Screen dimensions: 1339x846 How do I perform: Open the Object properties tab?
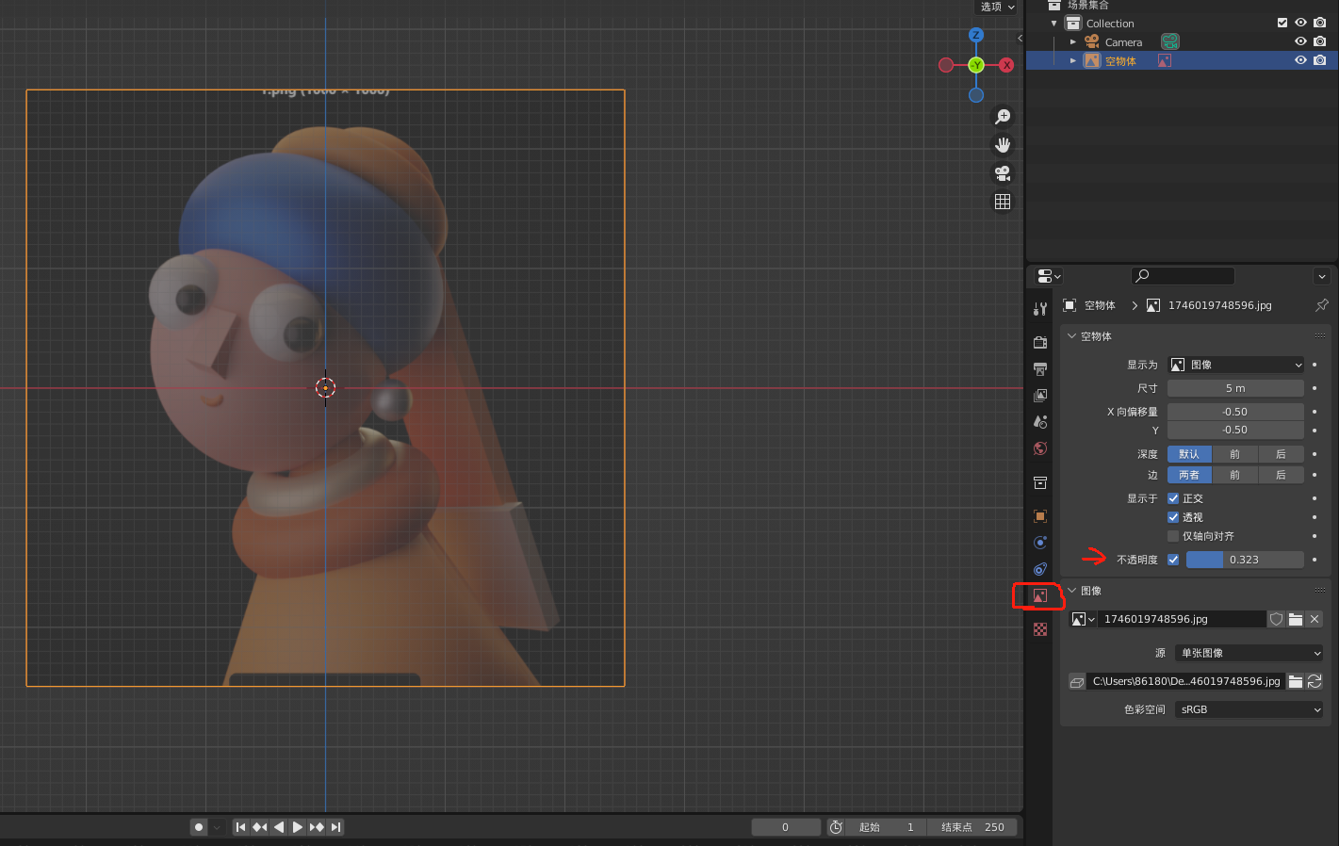(1040, 516)
